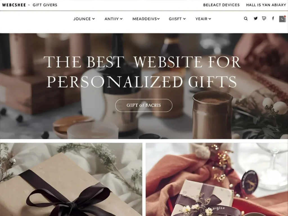Expand the JOUNCE dropdown menu

[x=84, y=19]
